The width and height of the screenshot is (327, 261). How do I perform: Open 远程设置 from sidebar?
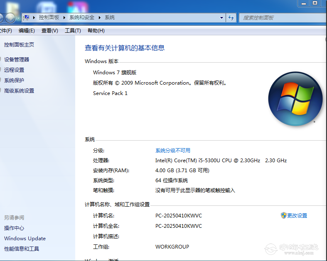point(14,70)
